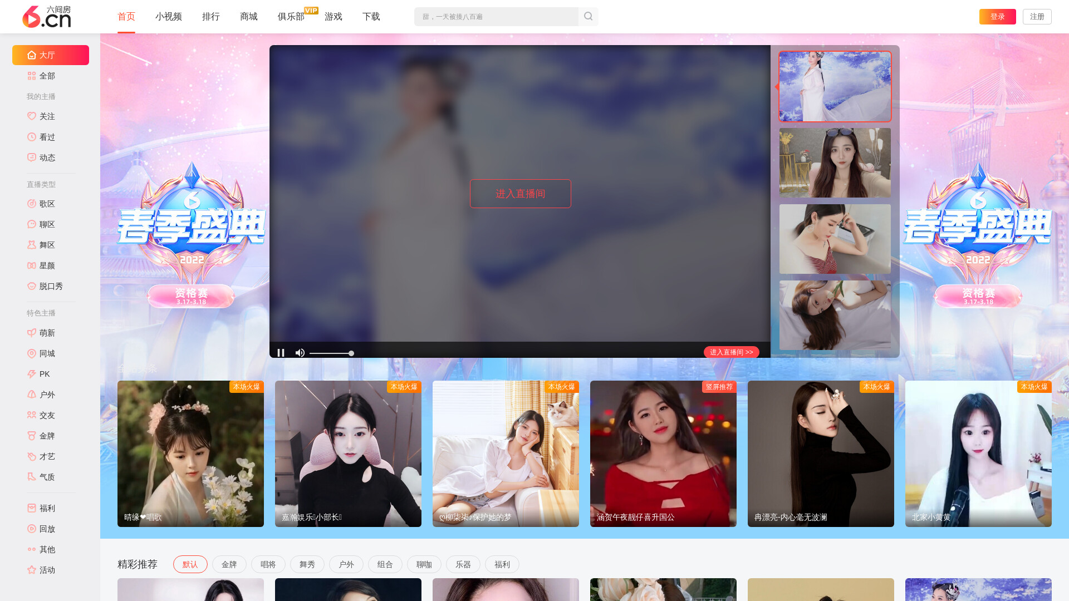Select first preview thumbnail, white dress
1069x601 pixels.
pos(835,86)
